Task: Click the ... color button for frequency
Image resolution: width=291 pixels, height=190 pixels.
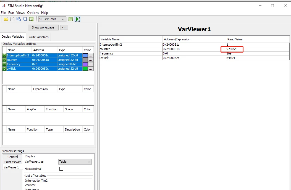Action: click(91, 64)
